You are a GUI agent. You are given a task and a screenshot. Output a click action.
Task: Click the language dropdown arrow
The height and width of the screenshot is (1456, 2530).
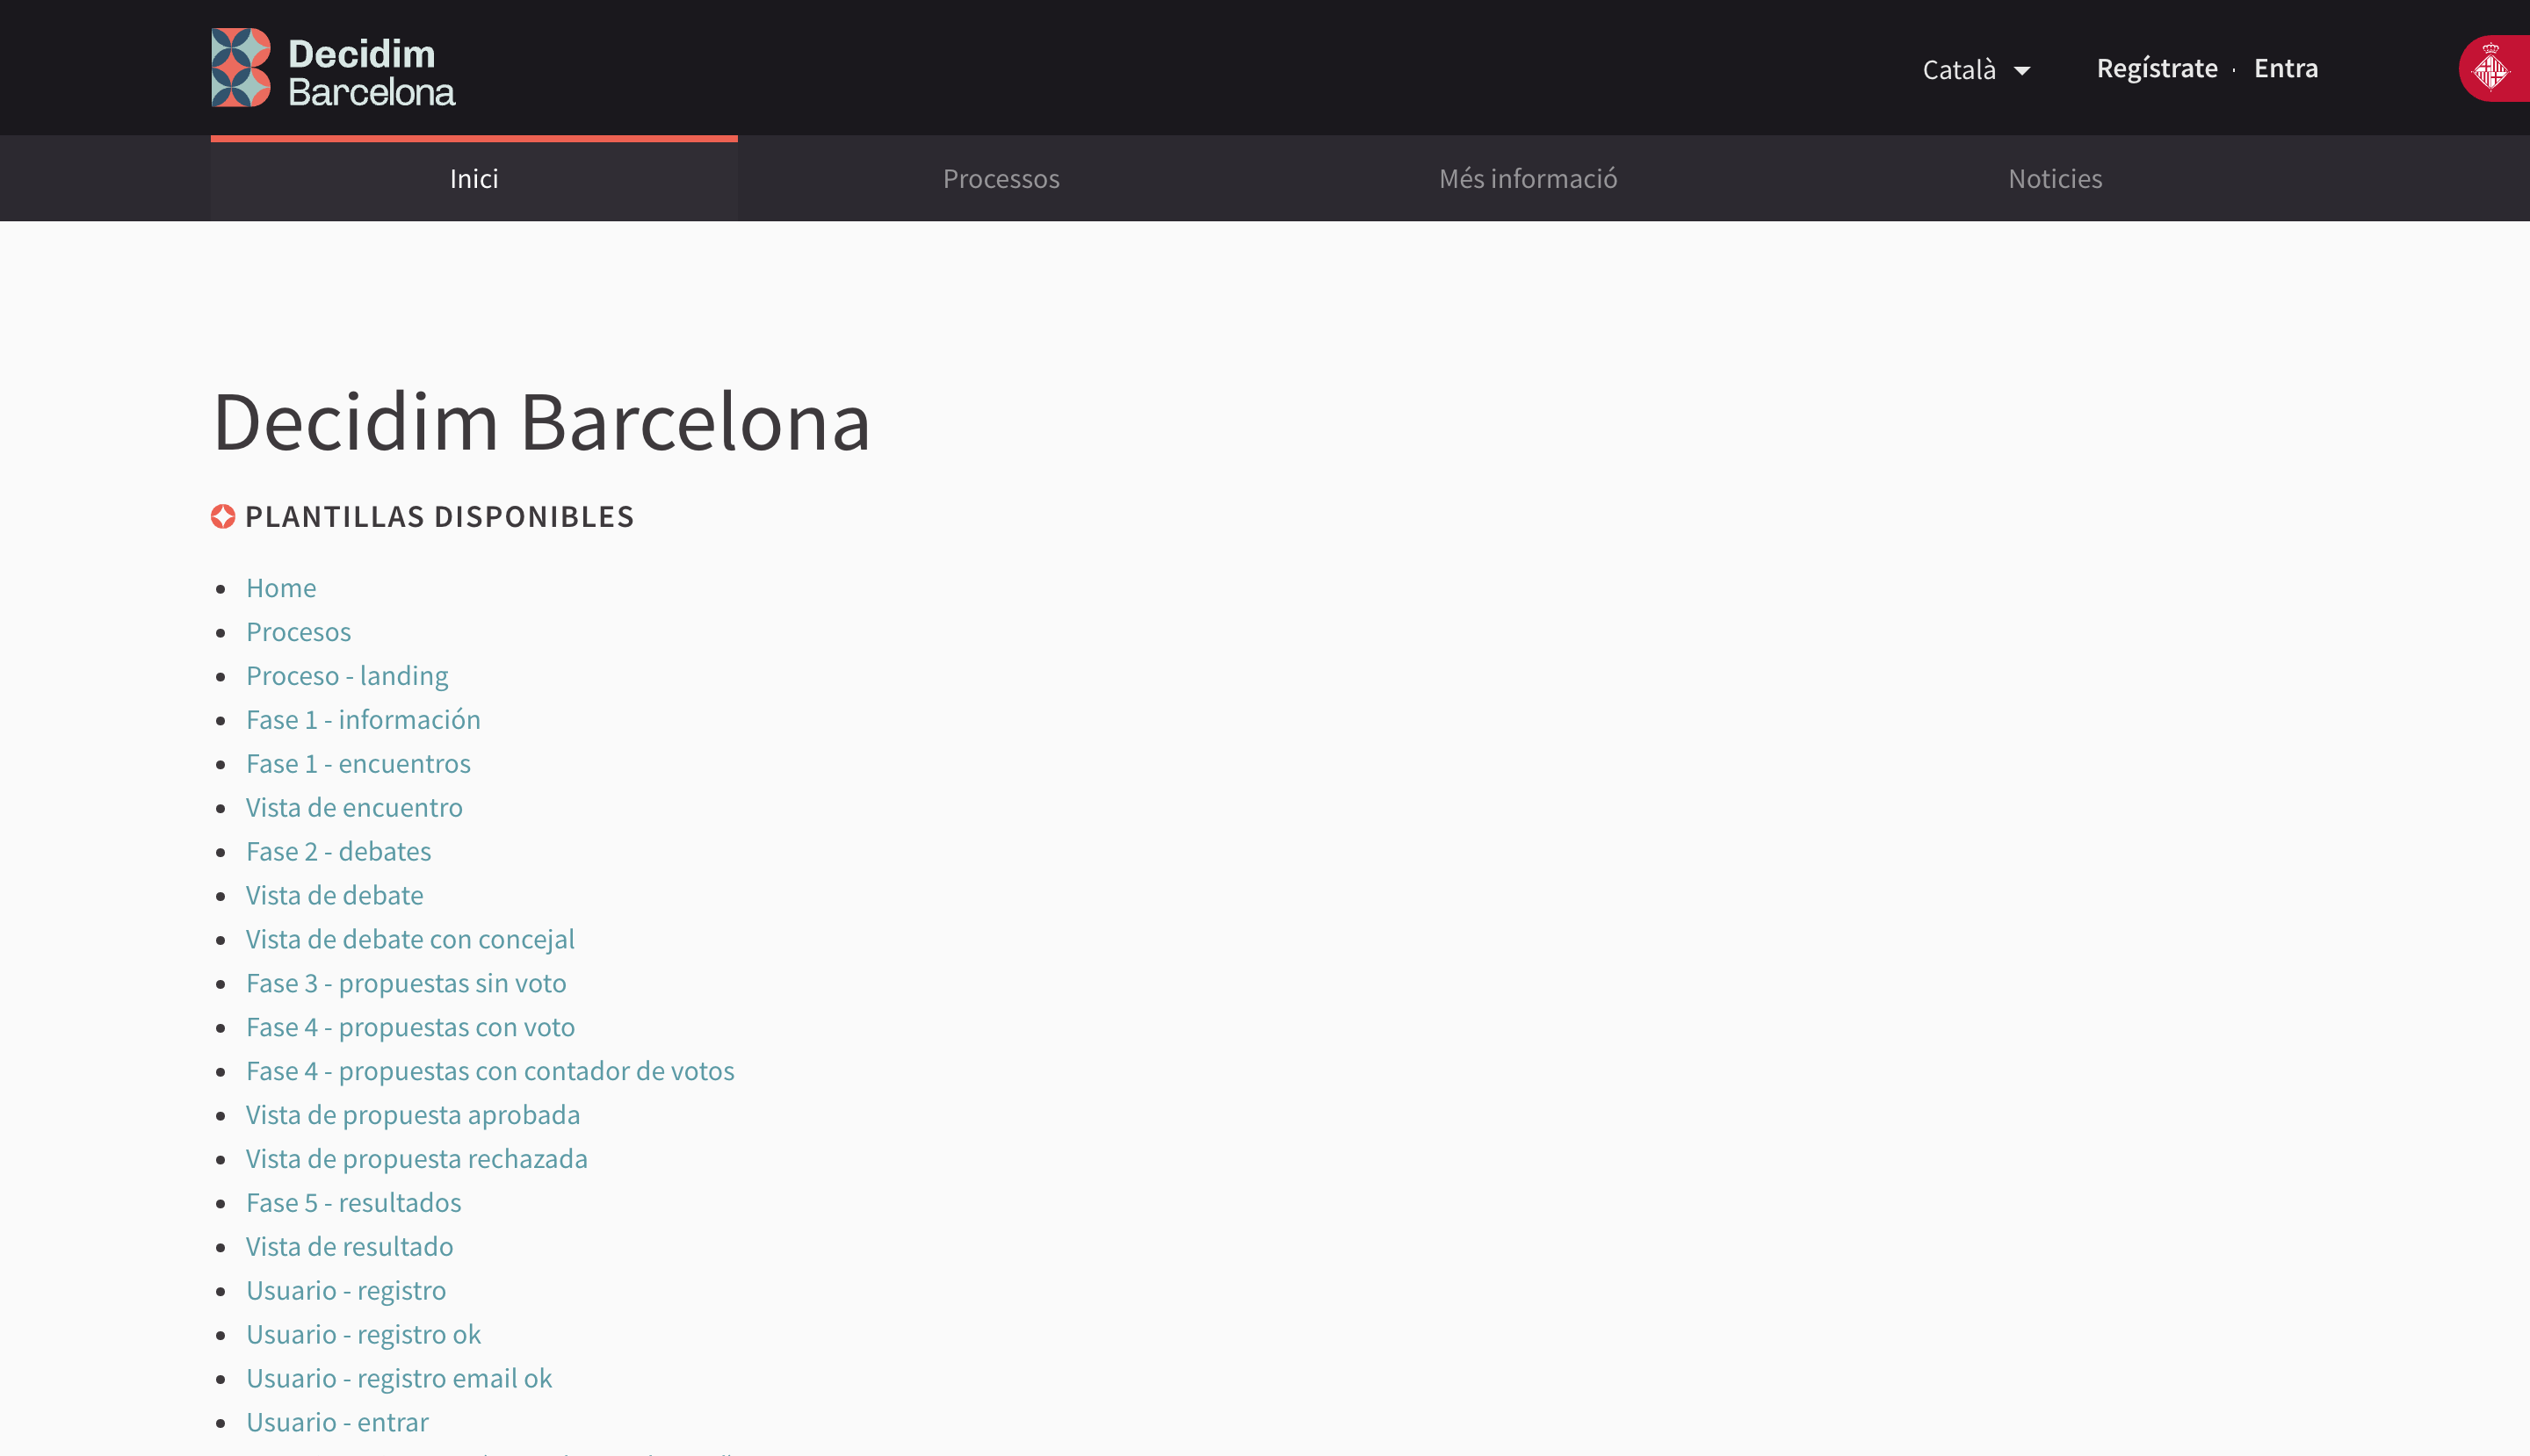(2021, 71)
